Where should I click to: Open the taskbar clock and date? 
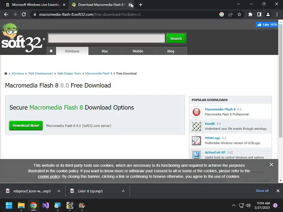pos(262,205)
